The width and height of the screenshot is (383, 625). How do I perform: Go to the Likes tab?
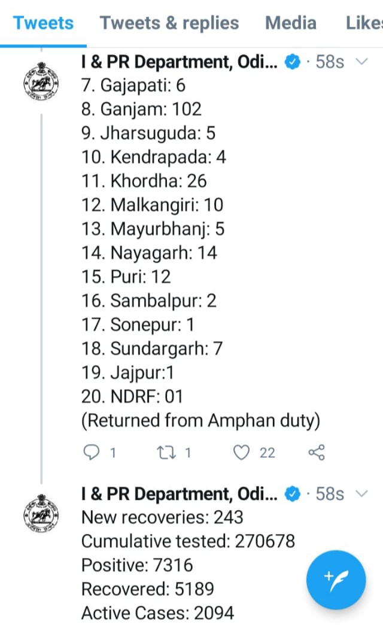pos(364,23)
